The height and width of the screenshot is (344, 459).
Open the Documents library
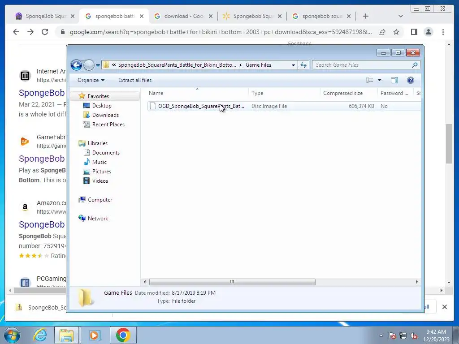pyautogui.click(x=106, y=152)
